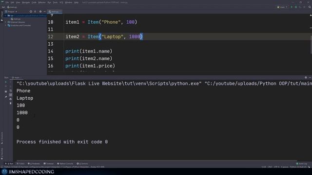Open the File menu
Screen dimensions: 312x175
coord(7,2)
